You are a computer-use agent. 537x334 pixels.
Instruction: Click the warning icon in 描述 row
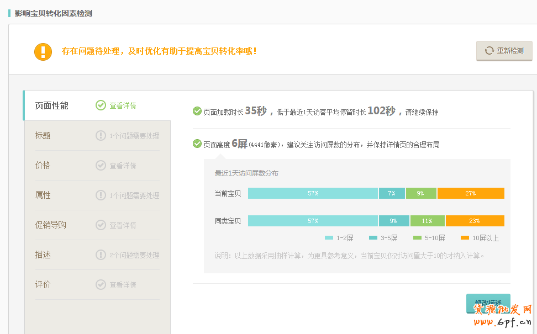point(101,255)
